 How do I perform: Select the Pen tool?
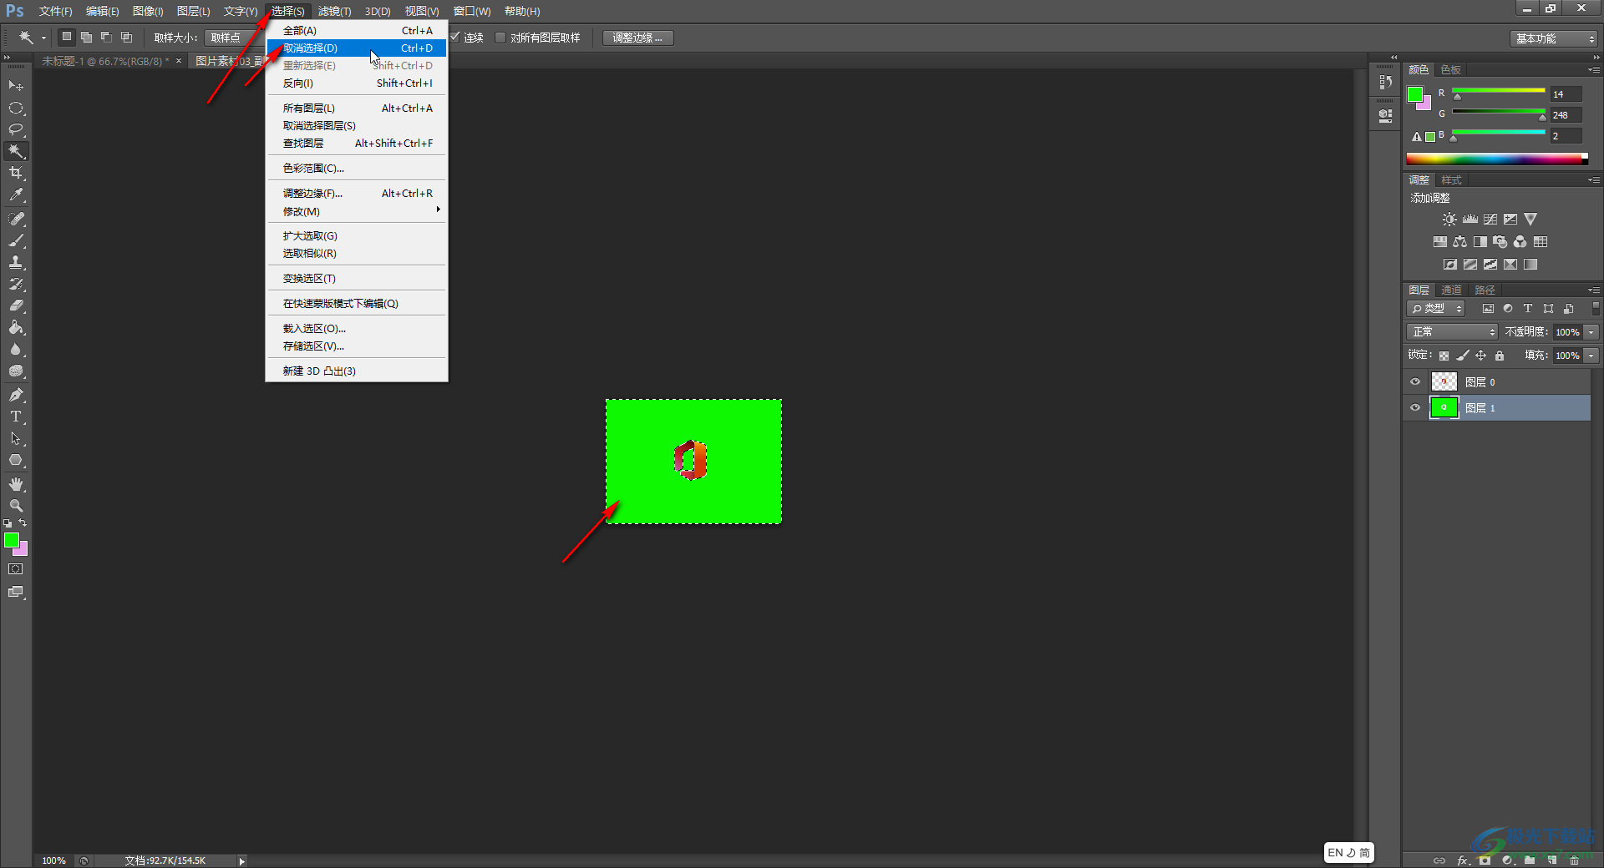[x=16, y=395]
